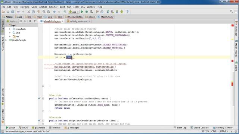The width and height of the screenshot is (239, 134).
Task: Toggle tool window buttons icon in status bar
Action: (3, 131)
